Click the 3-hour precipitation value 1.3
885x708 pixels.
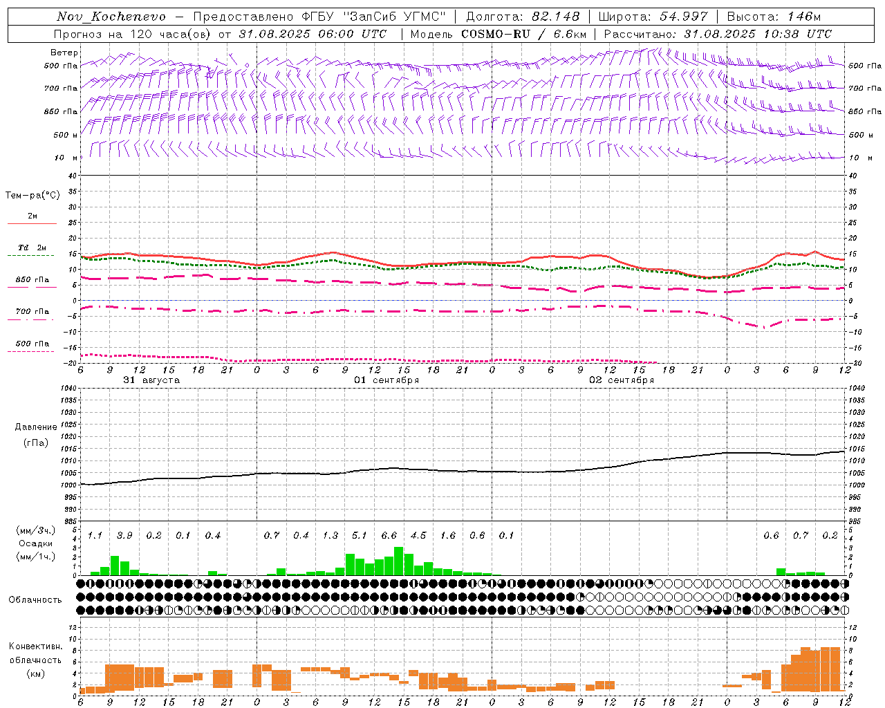point(330,536)
